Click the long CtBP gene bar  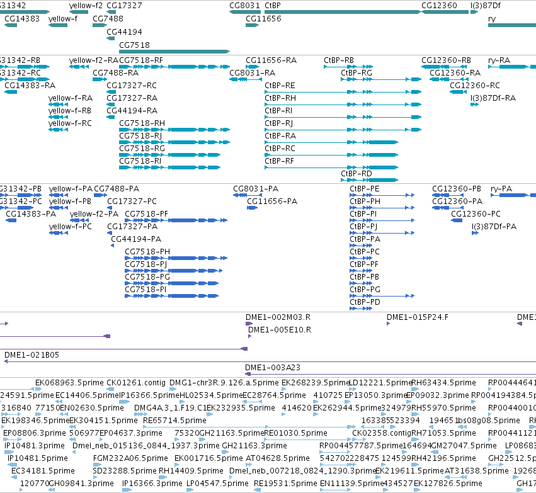[x=343, y=12]
